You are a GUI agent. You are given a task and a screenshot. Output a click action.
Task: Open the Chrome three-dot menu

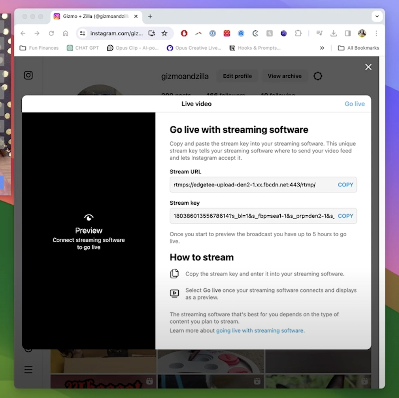click(376, 33)
